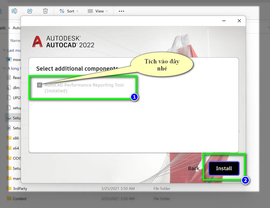Open the View dropdown
270x208 pixels.
(x=98, y=11)
